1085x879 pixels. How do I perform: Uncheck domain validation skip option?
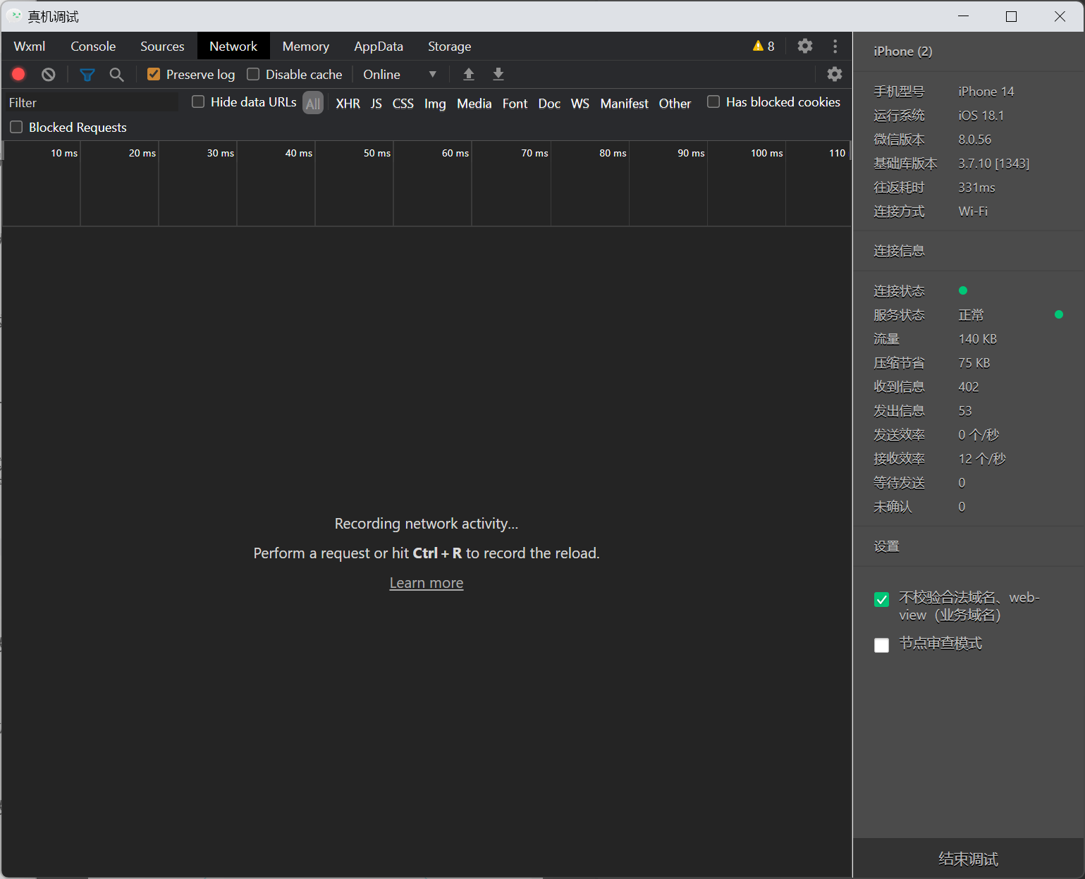tap(881, 600)
